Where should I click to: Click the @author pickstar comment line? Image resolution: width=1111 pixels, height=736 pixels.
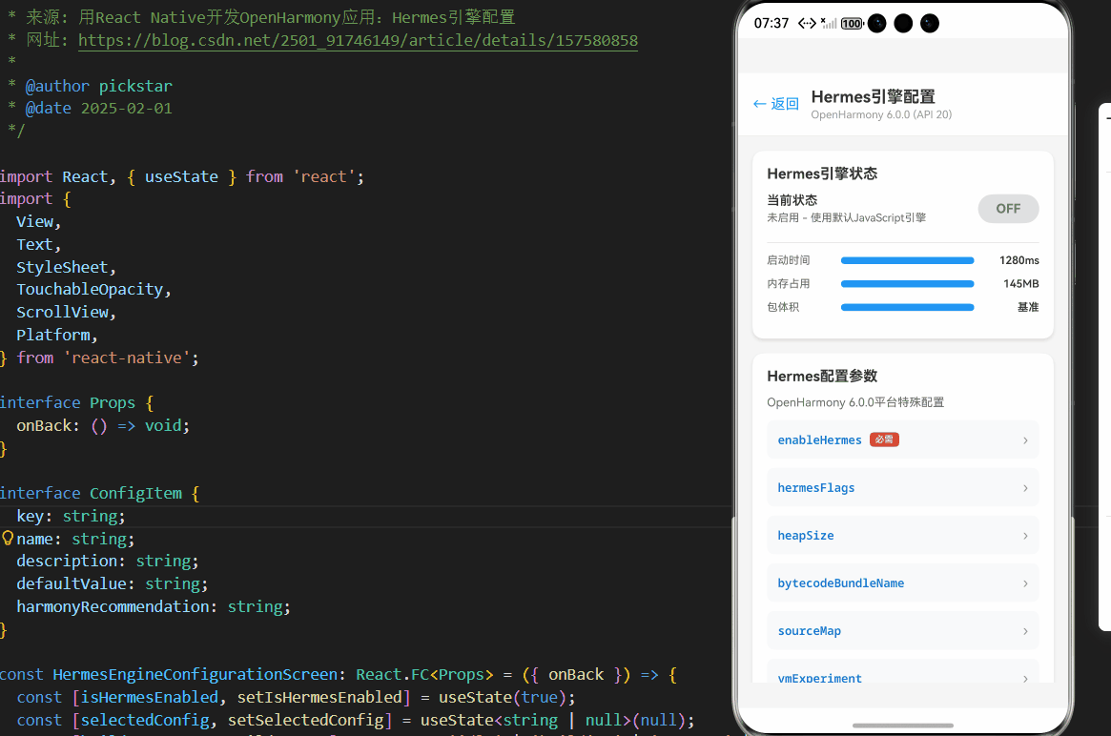(90, 86)
